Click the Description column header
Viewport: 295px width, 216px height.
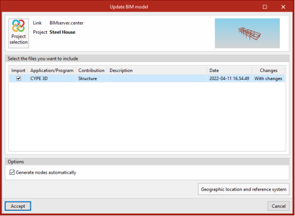(x=157, y=70)
